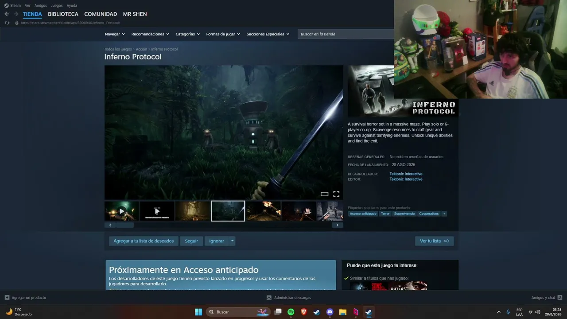
Task: Go forward with the Steam forward arrow
Action: tap(16, 14)
